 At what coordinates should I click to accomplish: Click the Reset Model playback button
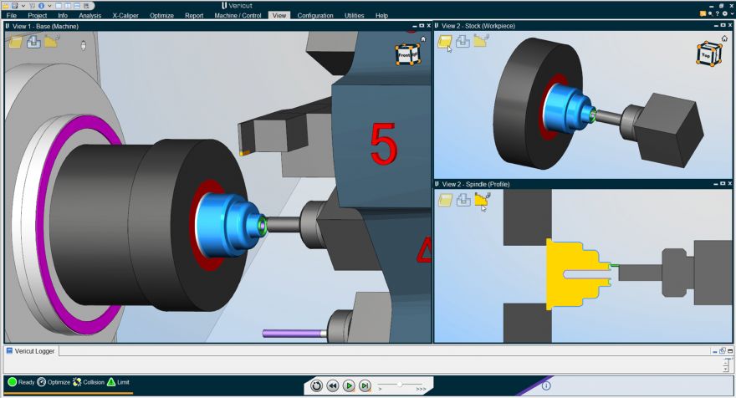click(316, 385)
